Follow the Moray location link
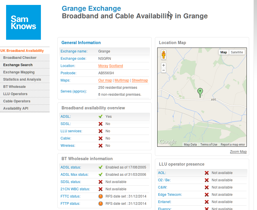Screen dimensions: 257x210 [x=103, y=66]
